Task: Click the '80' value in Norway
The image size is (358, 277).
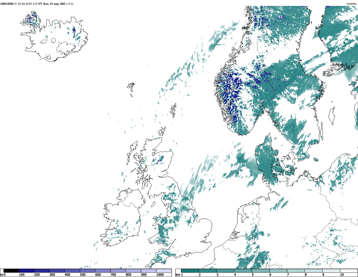Action: [x=254, y=85]
